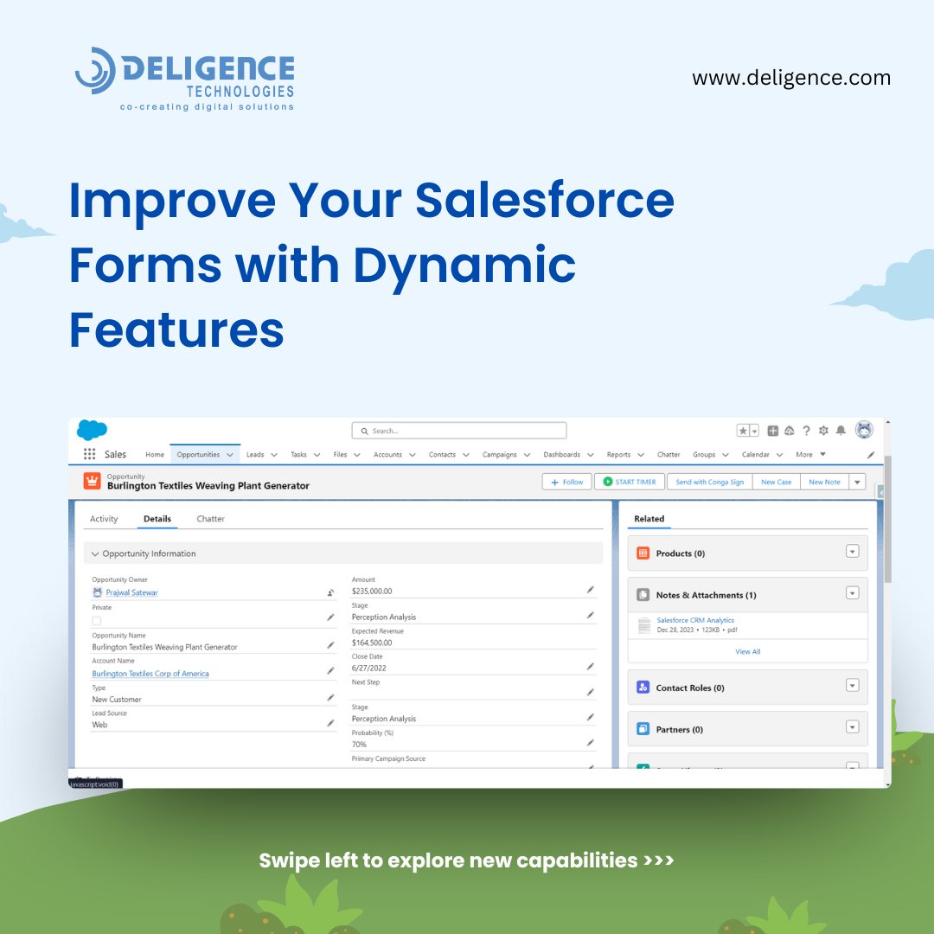Open the notifications bell icon
Image resolution: width=934 pixels, height=934 pixels.
[841, 431]
